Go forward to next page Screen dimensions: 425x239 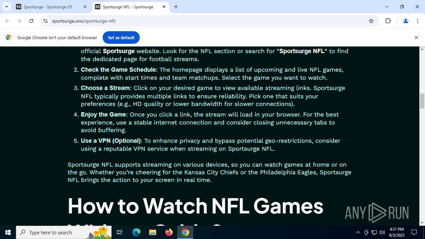click(19, 21)
